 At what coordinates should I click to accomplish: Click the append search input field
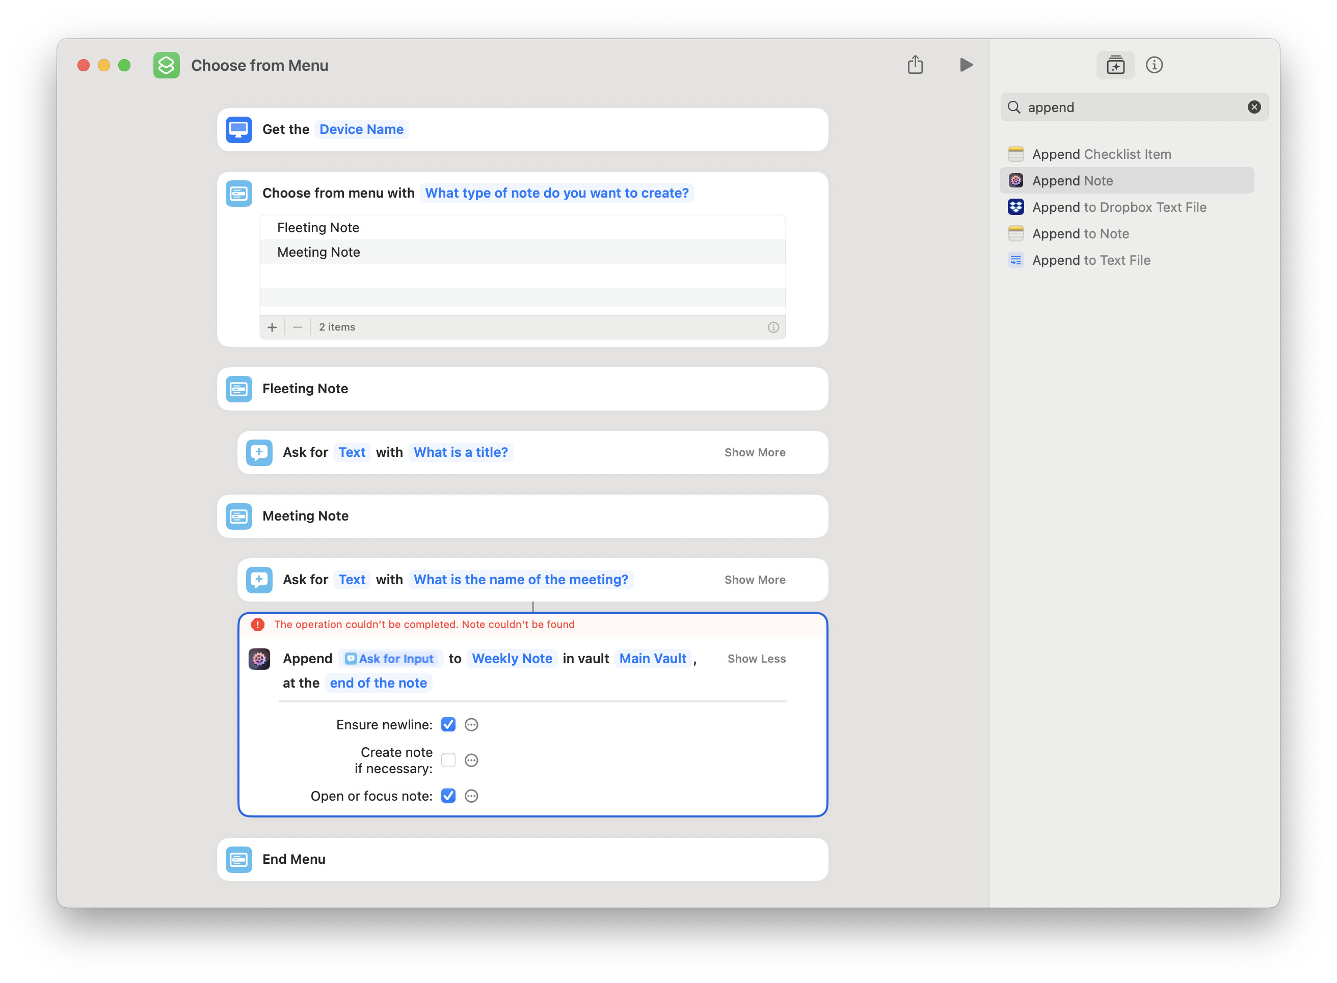pos(1131,107)
